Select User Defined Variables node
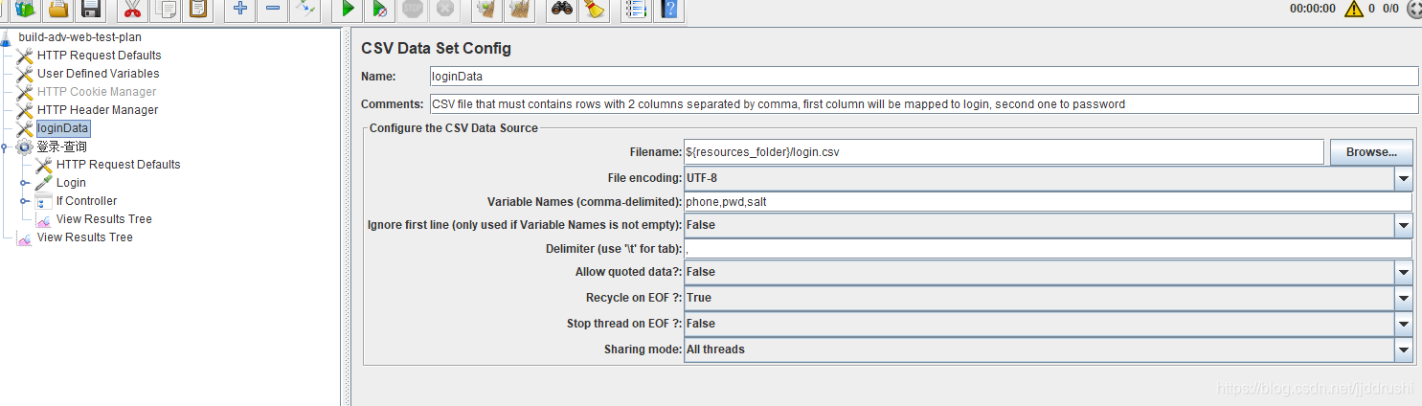 click(98, 74)
